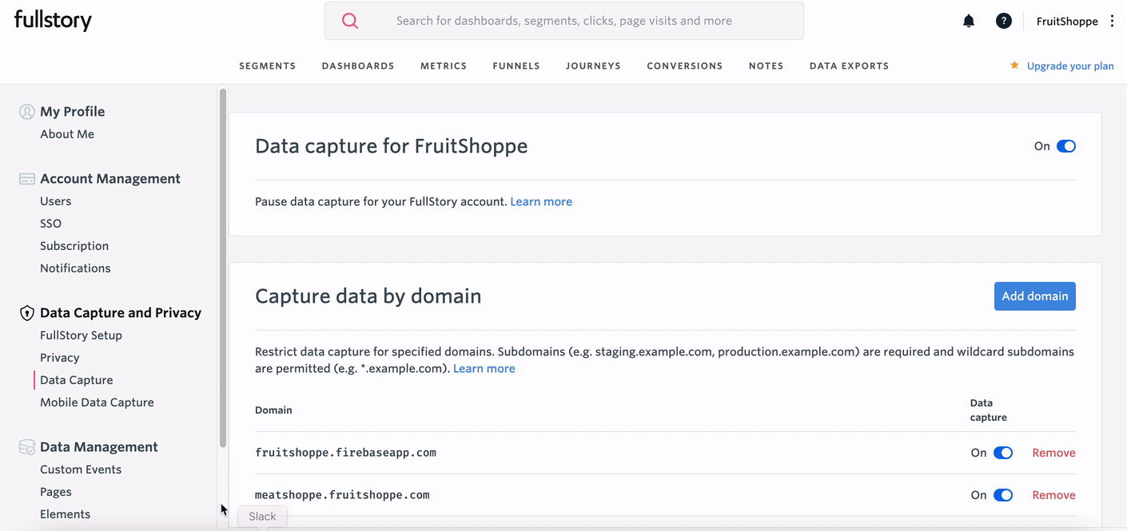Click the Slack tooltip label
The height and width of the screenshot is (531, 1127).
pos(262,517)
